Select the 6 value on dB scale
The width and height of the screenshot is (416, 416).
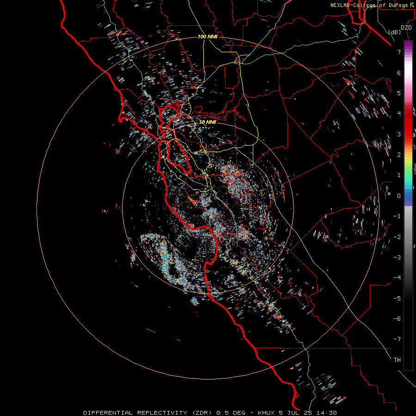(399, 73)
